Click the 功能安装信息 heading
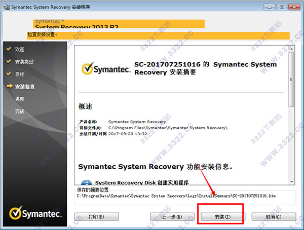Screen dimensions: 304x230 (x=156, y=167)
